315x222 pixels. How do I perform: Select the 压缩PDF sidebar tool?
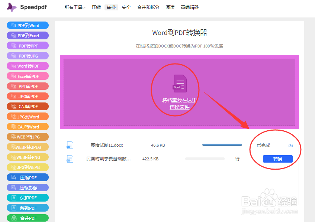coord(28,177)
